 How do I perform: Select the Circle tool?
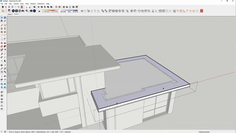point(1,32)
